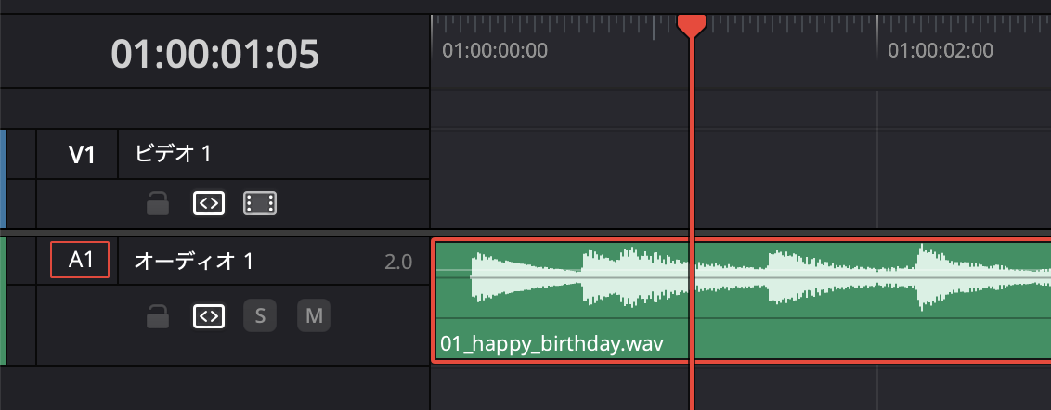The image size is (1051, 410).
Task: Click the blue V1 track color strip
Action: [x=3, y=178]
